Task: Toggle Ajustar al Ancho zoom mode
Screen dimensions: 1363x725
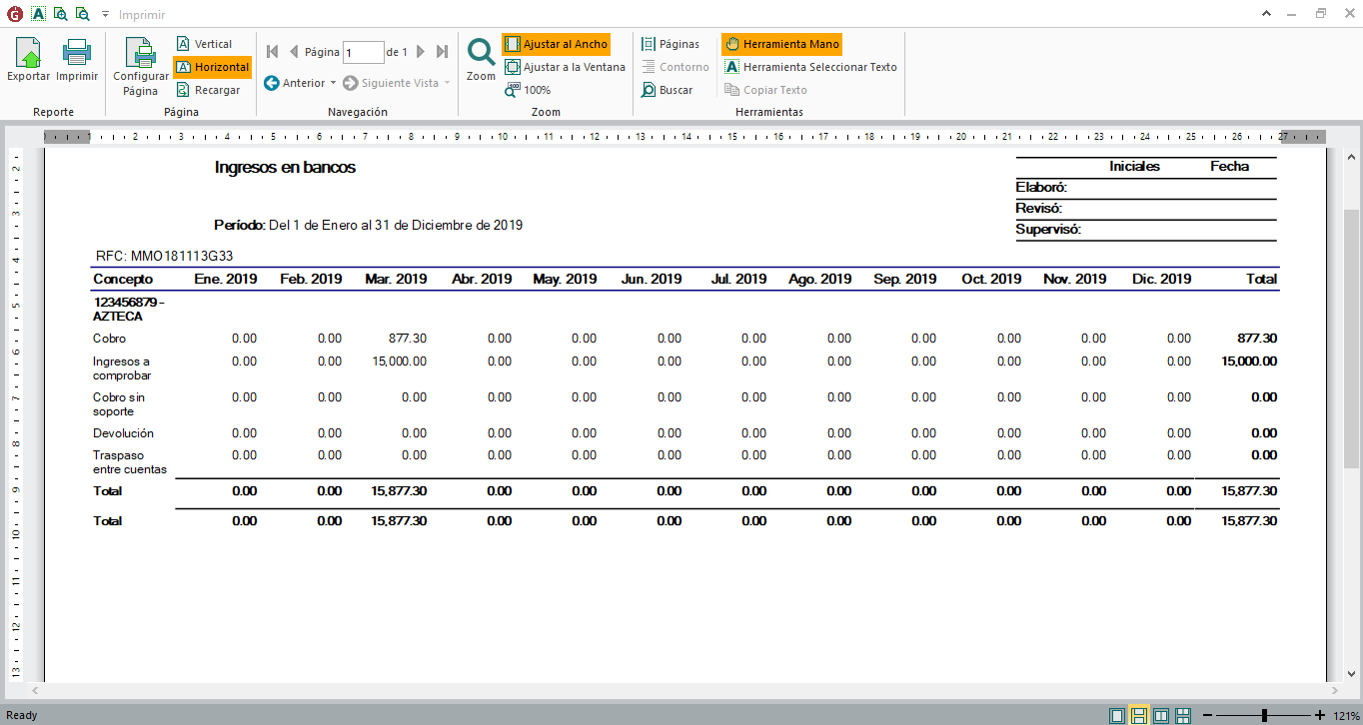Action: tap(555, 44)
